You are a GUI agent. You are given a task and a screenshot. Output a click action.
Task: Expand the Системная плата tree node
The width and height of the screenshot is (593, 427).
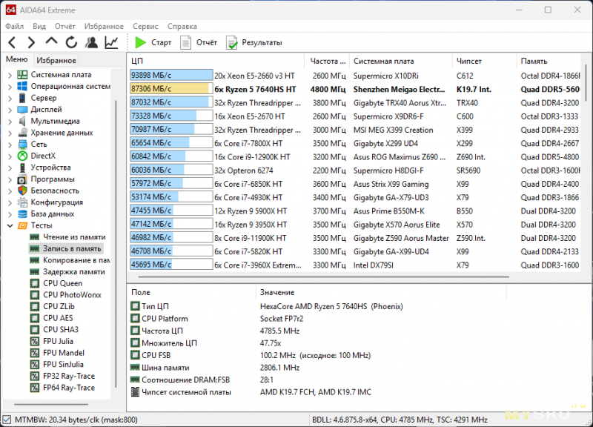[x=10, y=76]
